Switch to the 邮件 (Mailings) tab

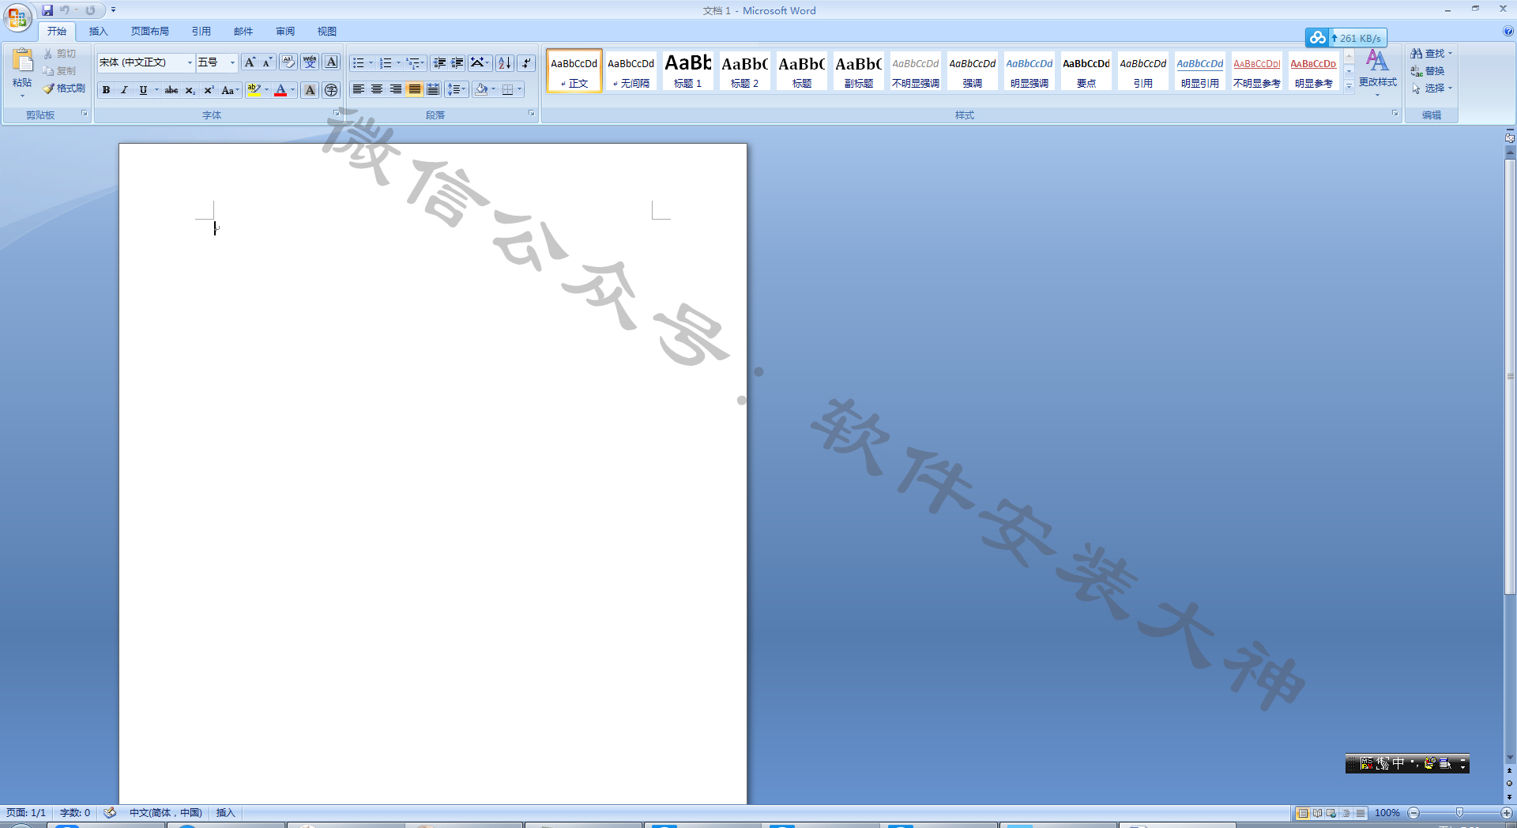(x=243, y=32)
